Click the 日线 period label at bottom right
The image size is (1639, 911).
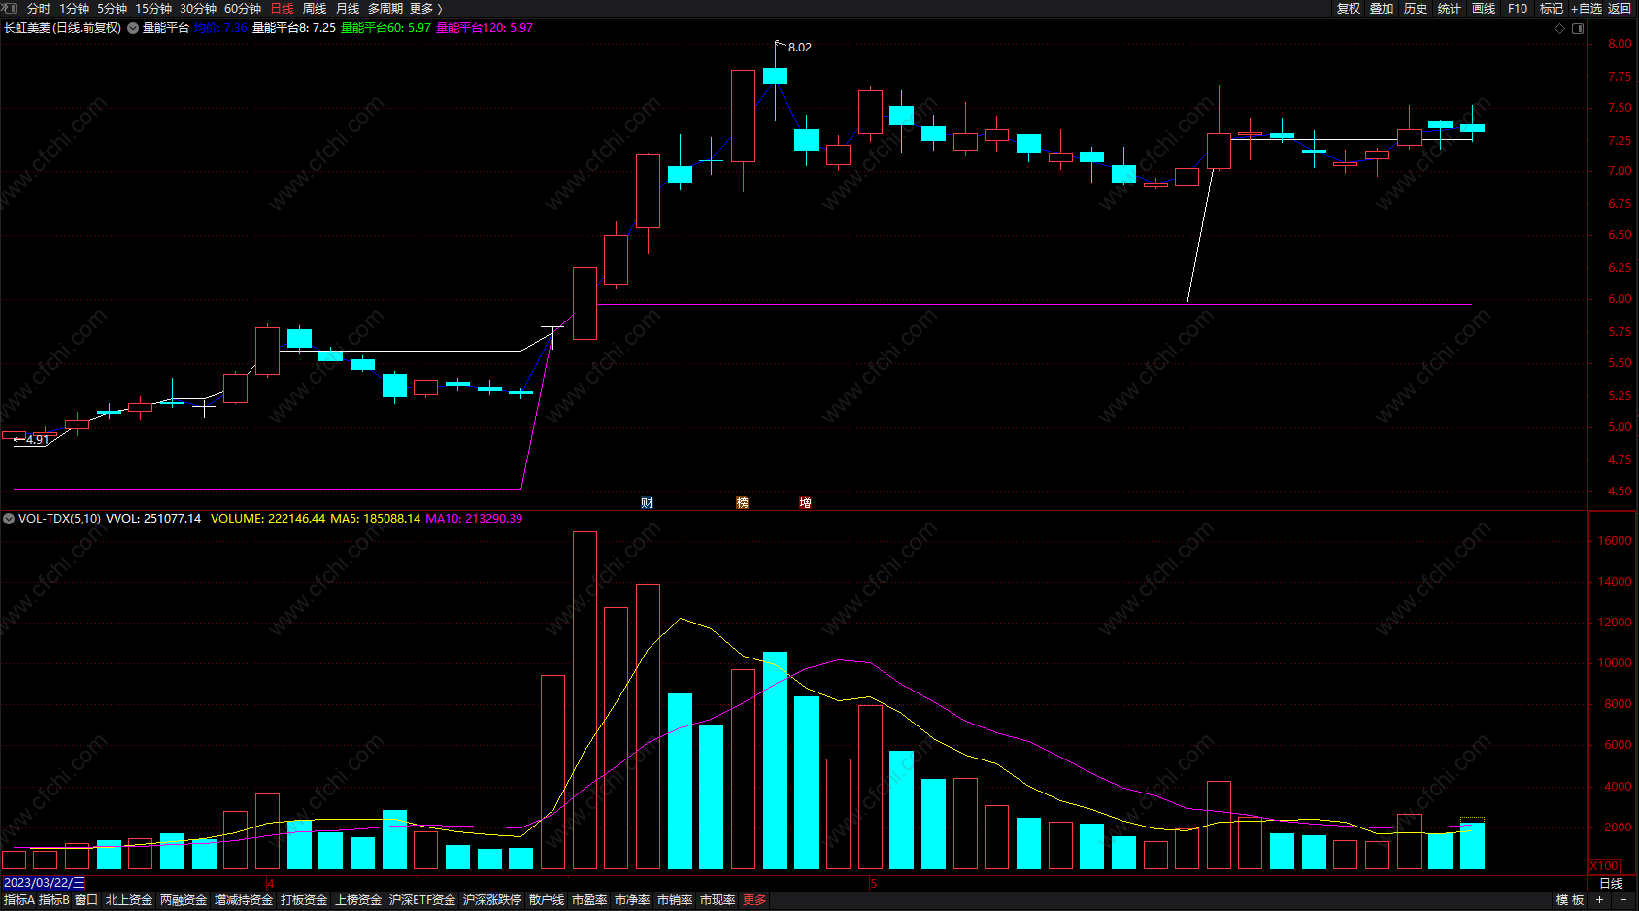click(x=1611, y=883)
